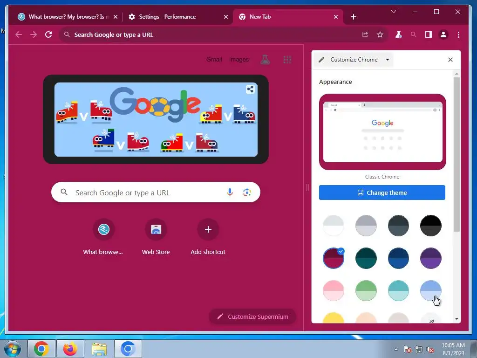
Task: Click the side panel scrollbar up arrow
Action: 457,74
